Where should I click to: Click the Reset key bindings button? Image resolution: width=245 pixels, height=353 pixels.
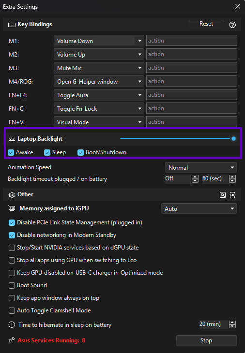tap(206, 24)
